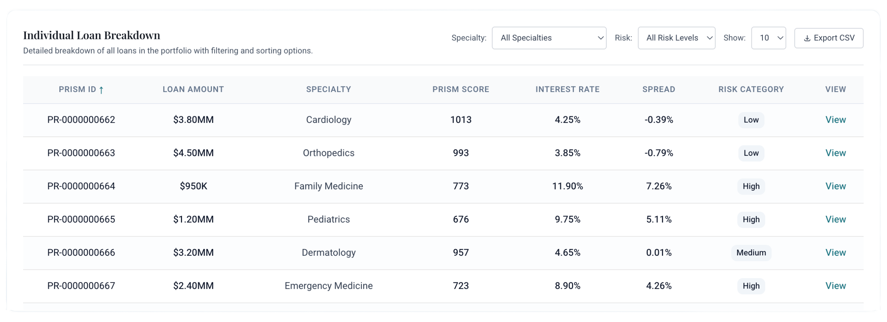Sort table by Prism Score header
This screenshot has height=322, width=887.
(461, 89)
